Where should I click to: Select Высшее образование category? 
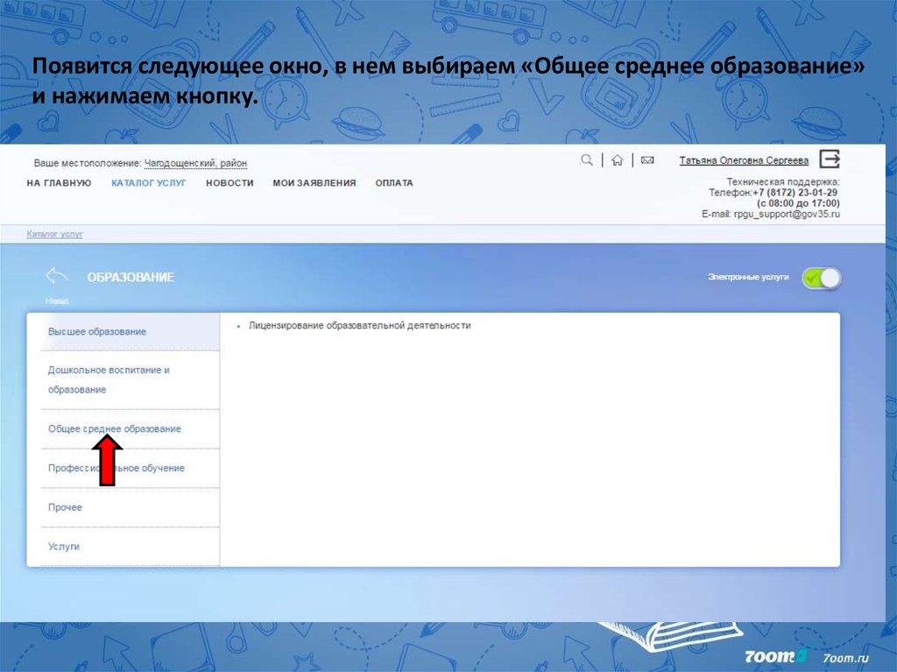coord(97,331)
